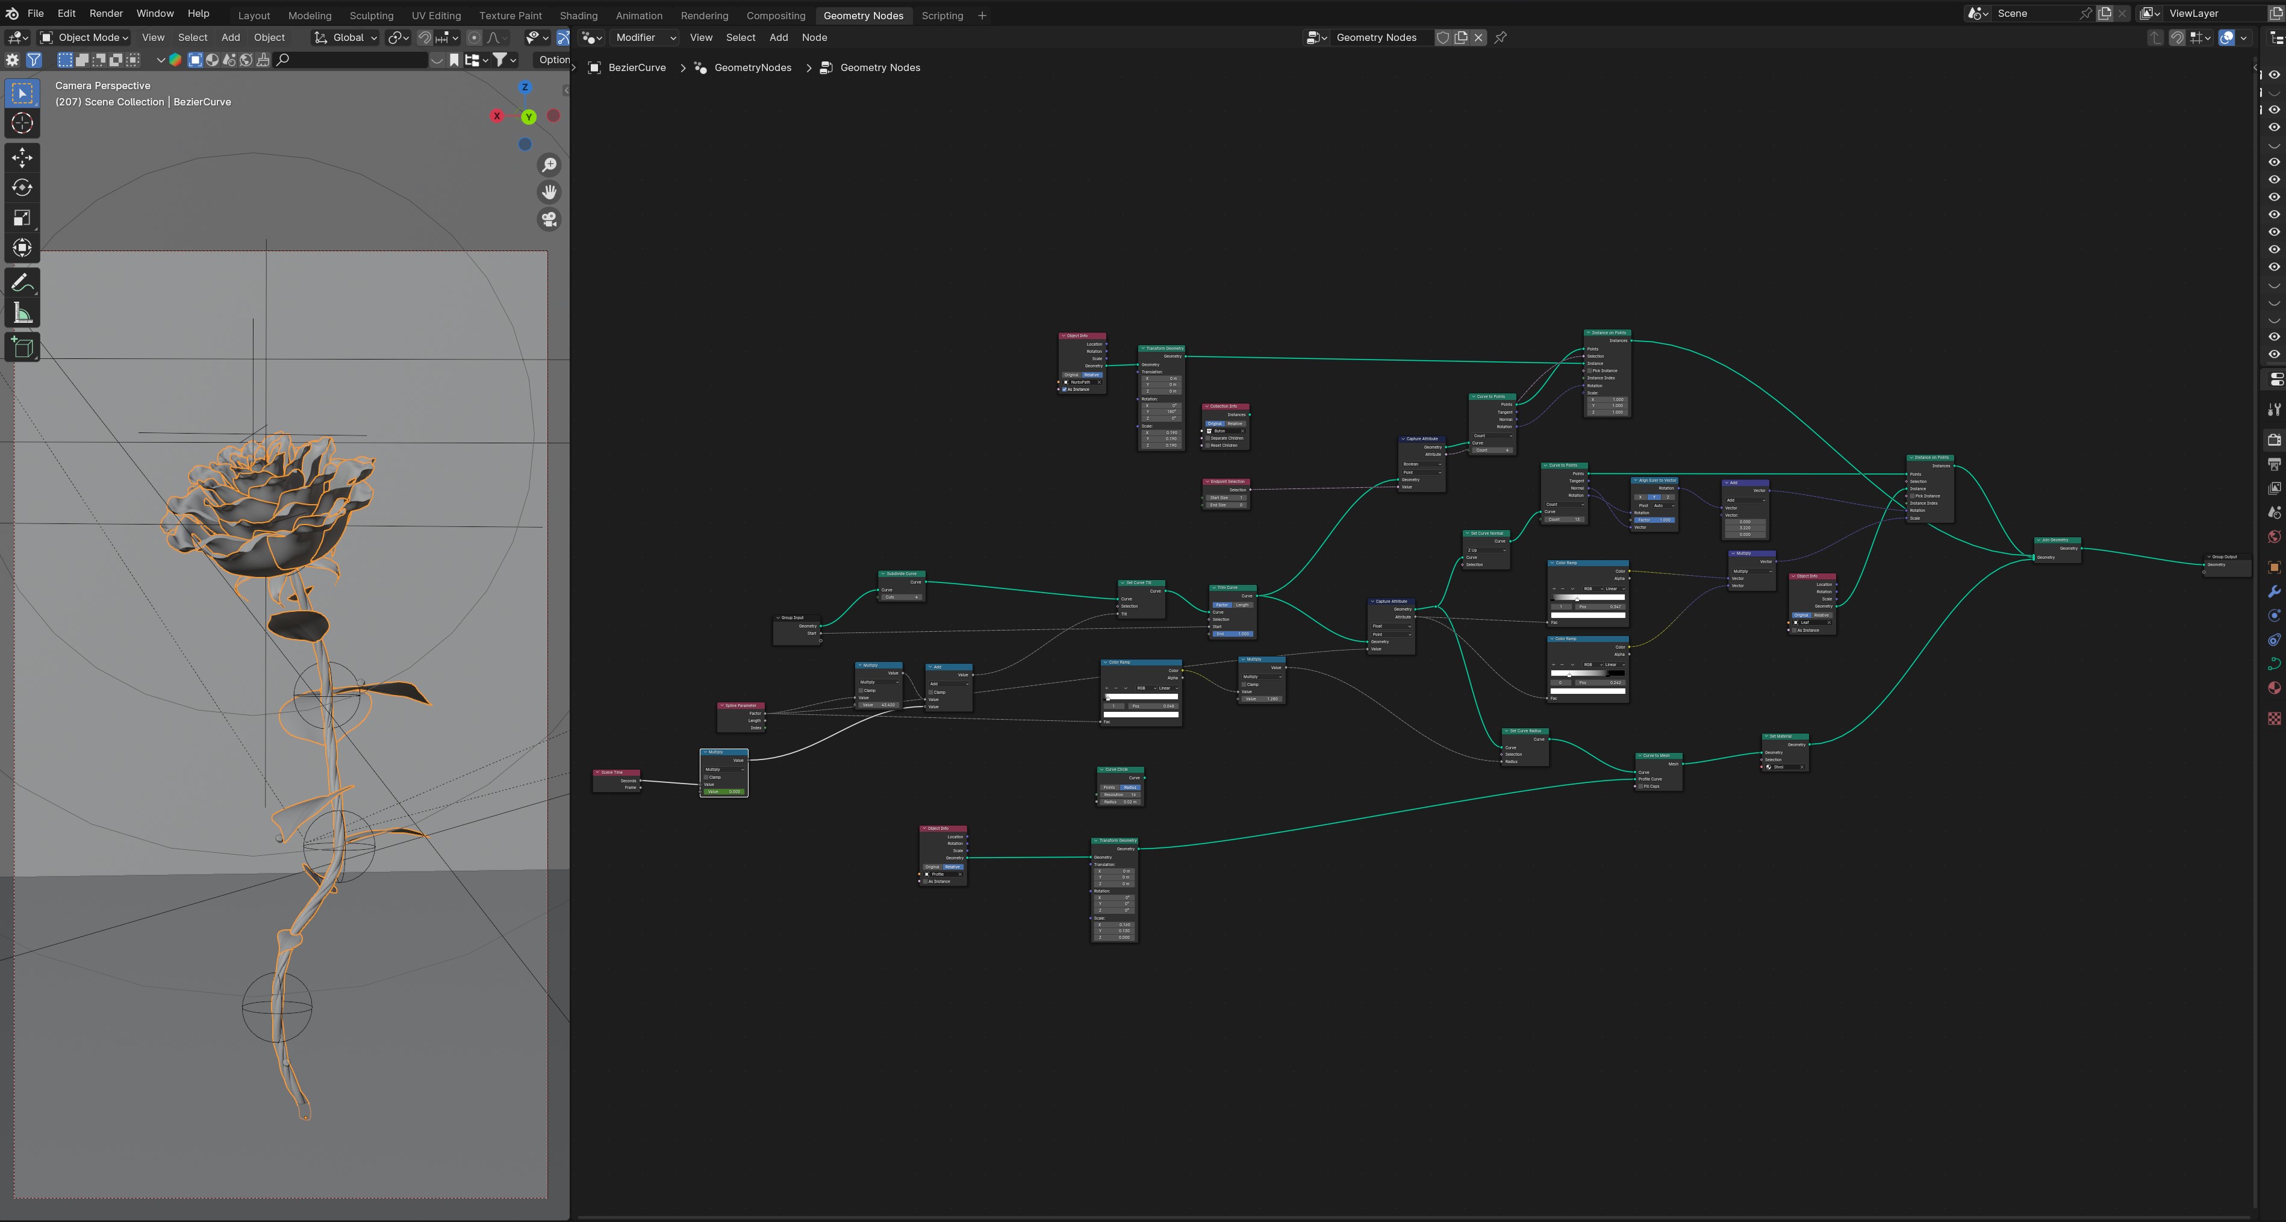Open the Render menu
The height and width of the screenshot is (1222, 2286).
[105, 13]
